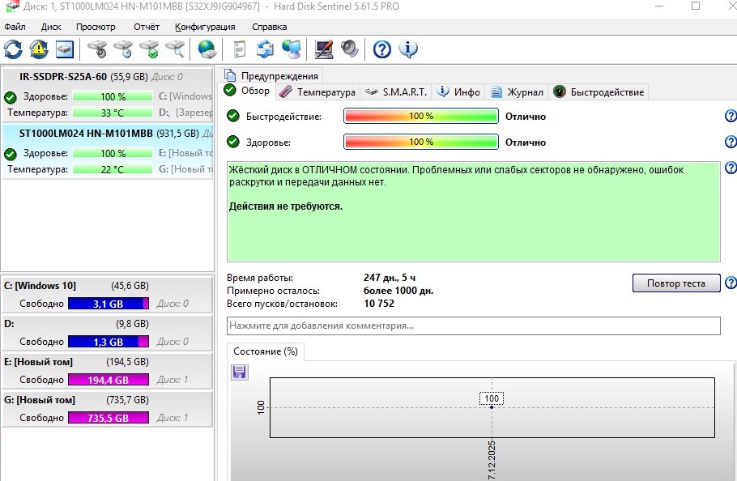Switch to the Температура tab
This screenshot has height=481, width=737.
(317, 92)
